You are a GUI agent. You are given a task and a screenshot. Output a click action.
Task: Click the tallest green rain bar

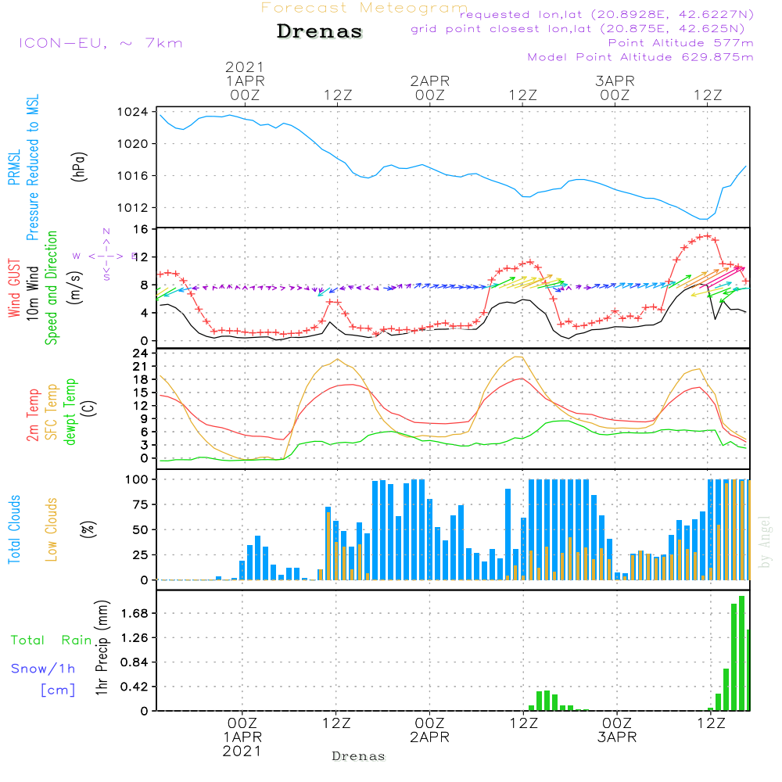click(x=741, y=653)
